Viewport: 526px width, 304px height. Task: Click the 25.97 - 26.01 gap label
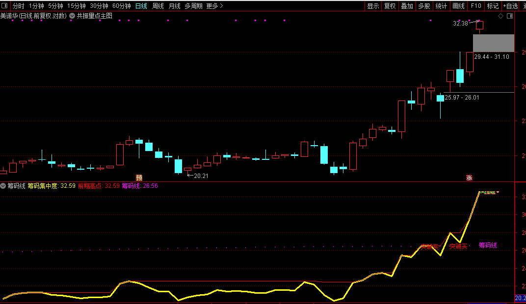[x=462, y=98]
